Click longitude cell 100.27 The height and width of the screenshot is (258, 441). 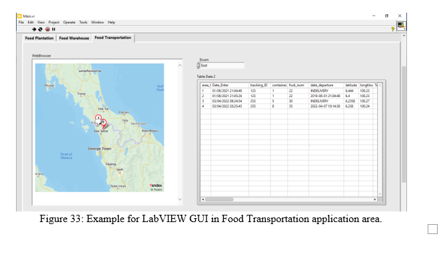(x=365, y=101)
